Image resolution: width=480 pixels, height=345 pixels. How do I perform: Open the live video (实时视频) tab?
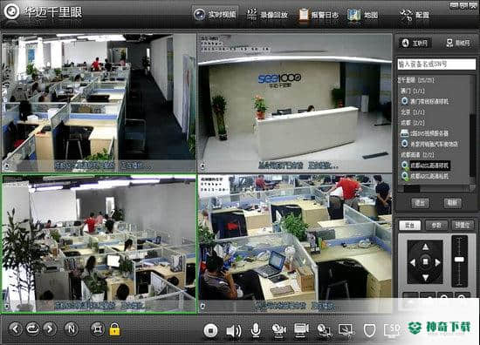(x=215, y=14)
